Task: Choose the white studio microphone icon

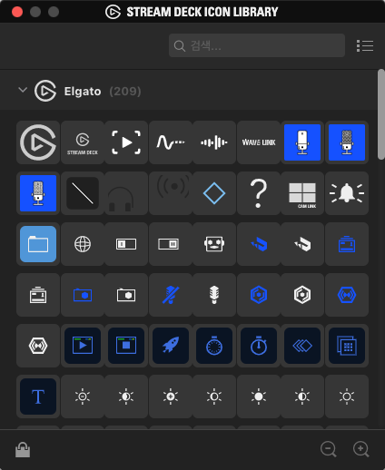Action: coord(214,295)
